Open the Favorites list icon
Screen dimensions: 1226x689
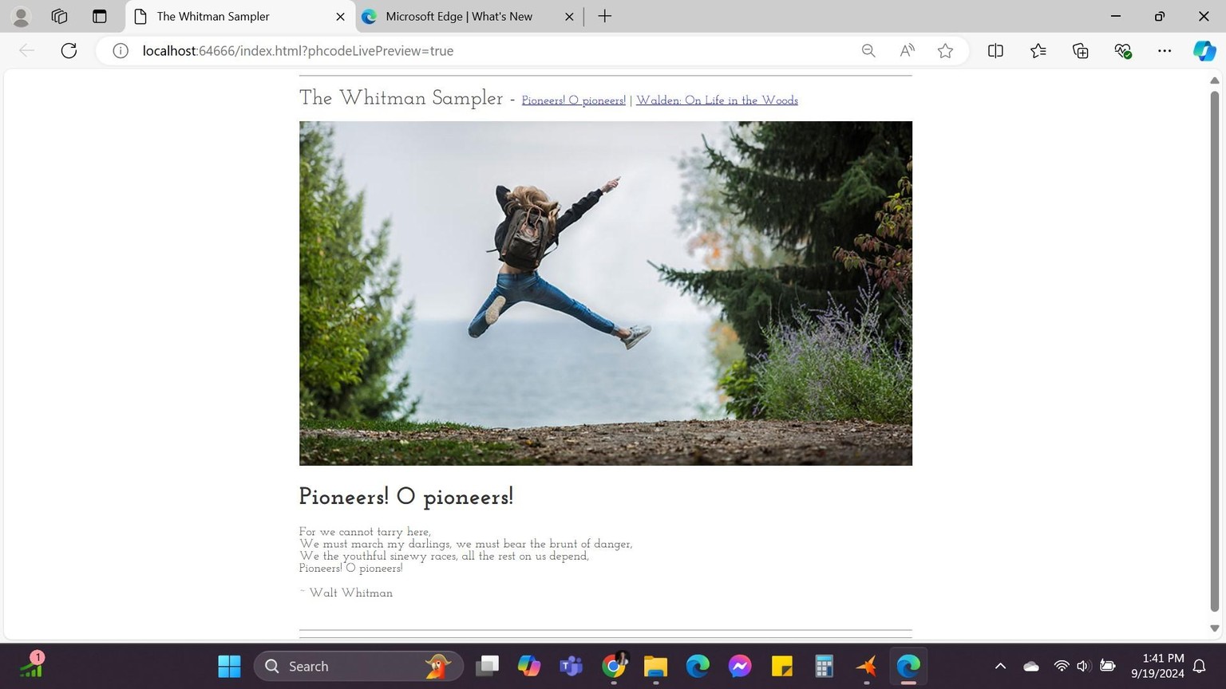(x=1038, y=51)
